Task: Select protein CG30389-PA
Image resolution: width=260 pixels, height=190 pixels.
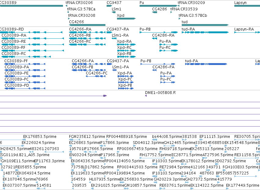Action: coord(17,67)
